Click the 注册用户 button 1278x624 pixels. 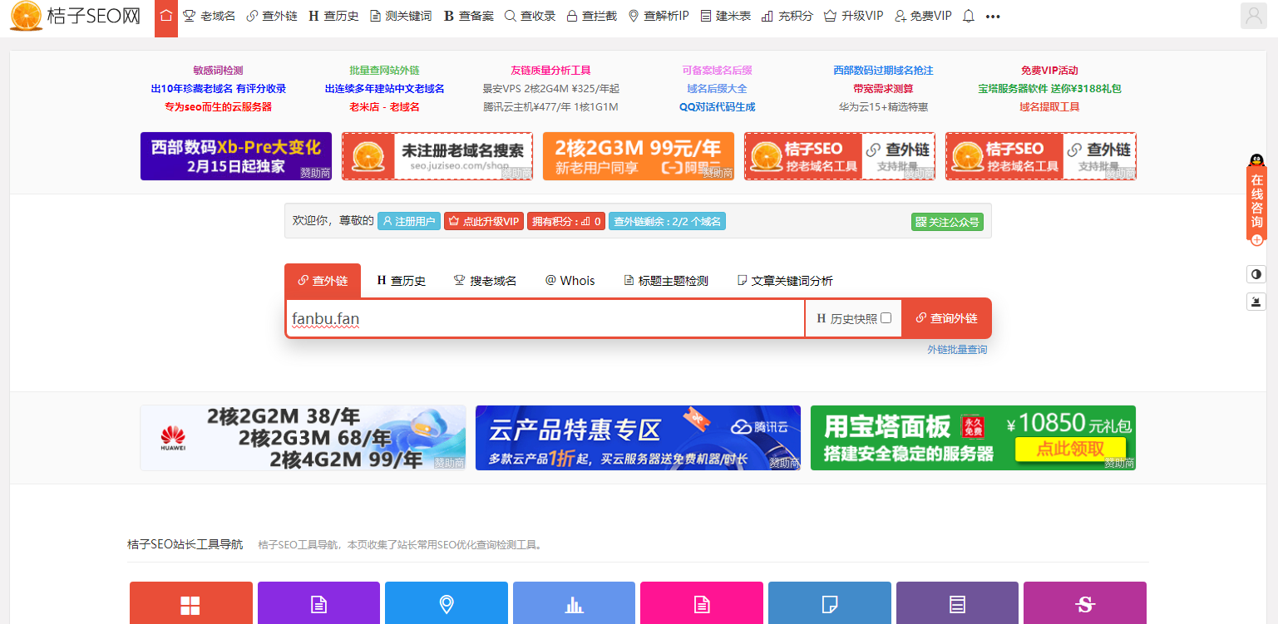[x=408, y=221]
